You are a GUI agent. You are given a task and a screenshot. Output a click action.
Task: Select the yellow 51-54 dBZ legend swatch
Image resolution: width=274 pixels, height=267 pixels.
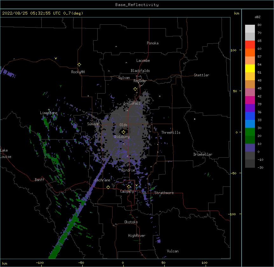[250, 68]
